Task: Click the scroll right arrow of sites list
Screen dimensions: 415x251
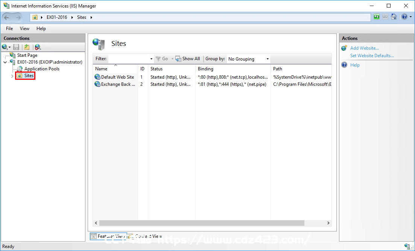Action: (328, 223)
